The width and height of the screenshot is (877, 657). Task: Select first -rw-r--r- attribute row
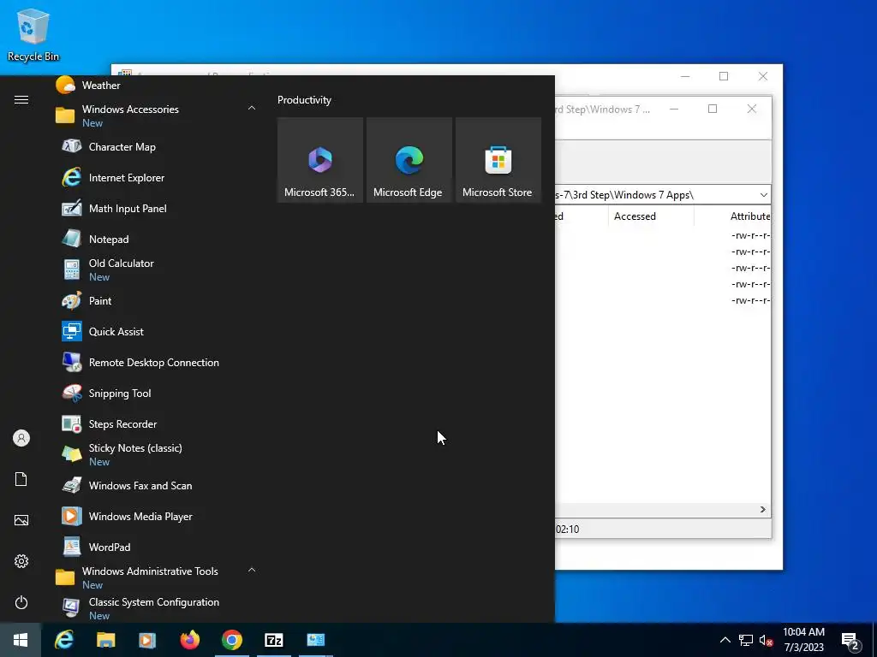(750, 236)
